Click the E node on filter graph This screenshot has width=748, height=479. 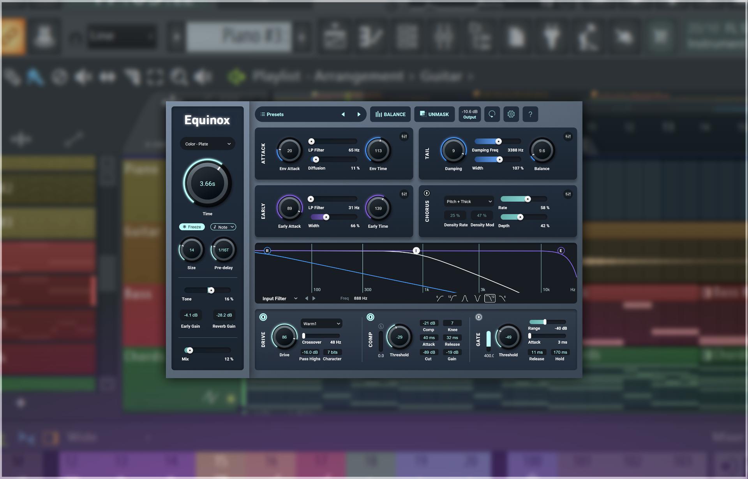pyautogui.click(x=561, y=250)
